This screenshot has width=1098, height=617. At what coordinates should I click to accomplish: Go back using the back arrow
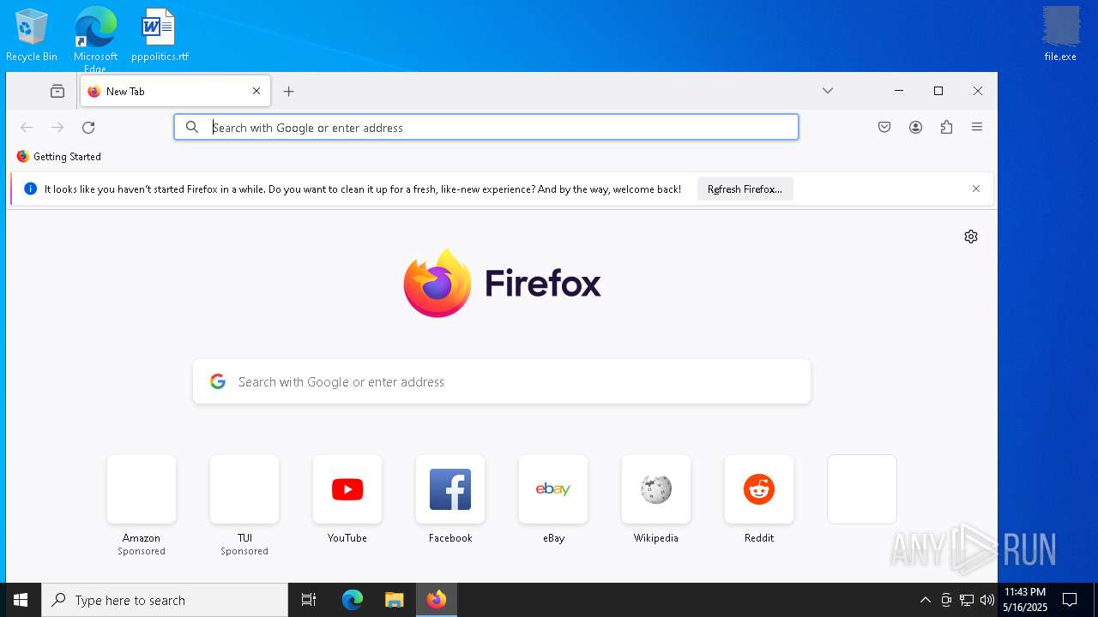click(27, 127)
